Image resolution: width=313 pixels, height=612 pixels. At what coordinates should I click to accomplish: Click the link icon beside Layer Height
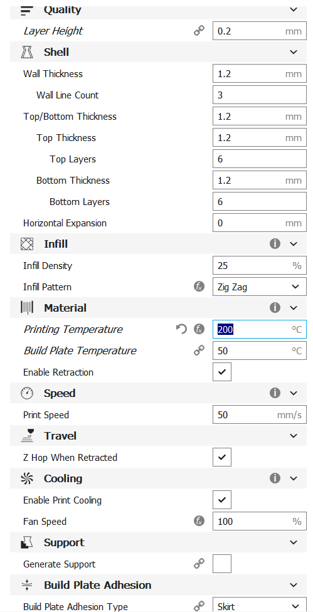[199, 31]
